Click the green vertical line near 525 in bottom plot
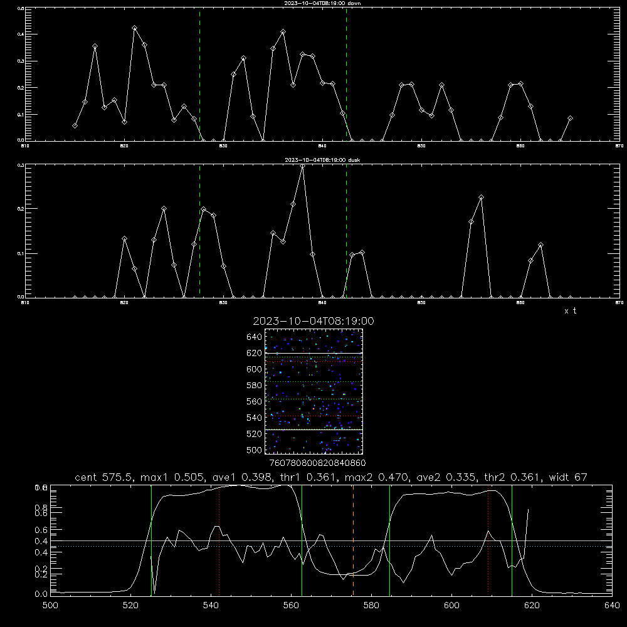This screenshot has width=627, height=627. coord(152,540)
